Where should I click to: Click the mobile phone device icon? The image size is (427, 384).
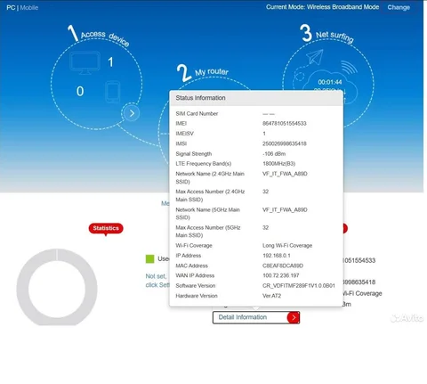[113, 92]
